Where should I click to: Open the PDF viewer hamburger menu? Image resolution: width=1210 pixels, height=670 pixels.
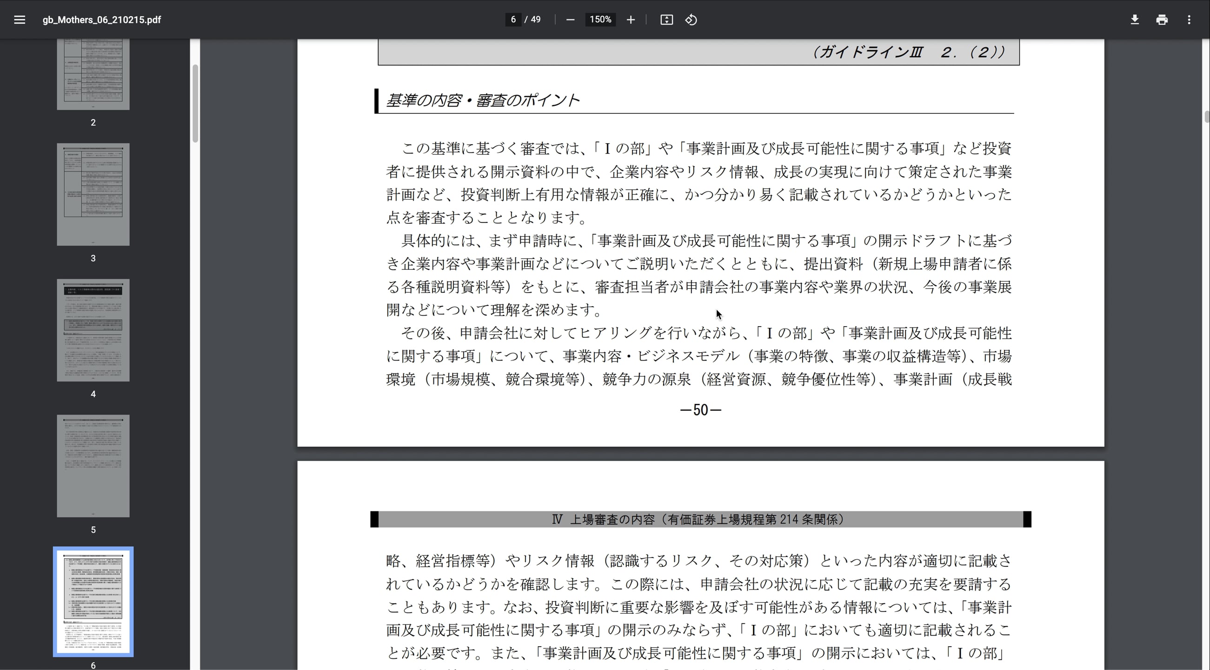pos(20,19)
